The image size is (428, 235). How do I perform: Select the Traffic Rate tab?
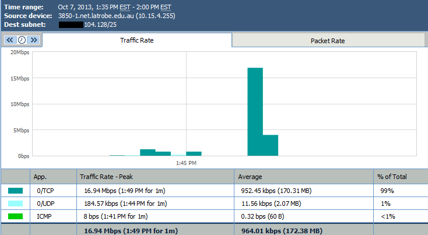(x=137, y=40)
